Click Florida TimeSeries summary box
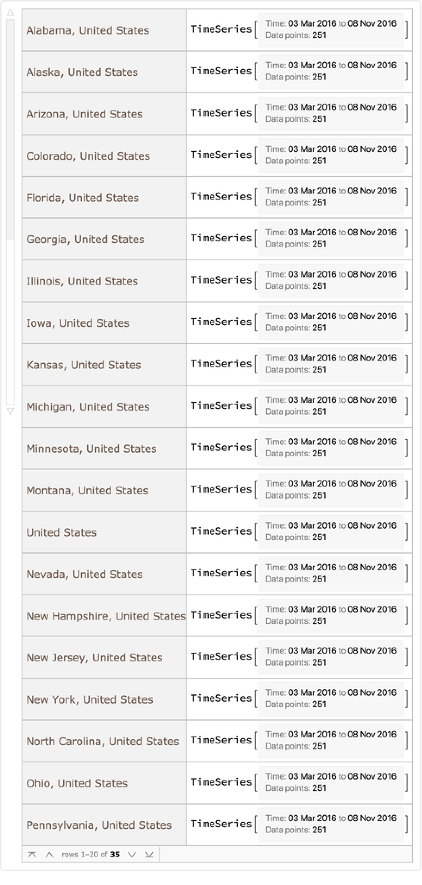Screen dimensions: 422x885 coord(331,197)
